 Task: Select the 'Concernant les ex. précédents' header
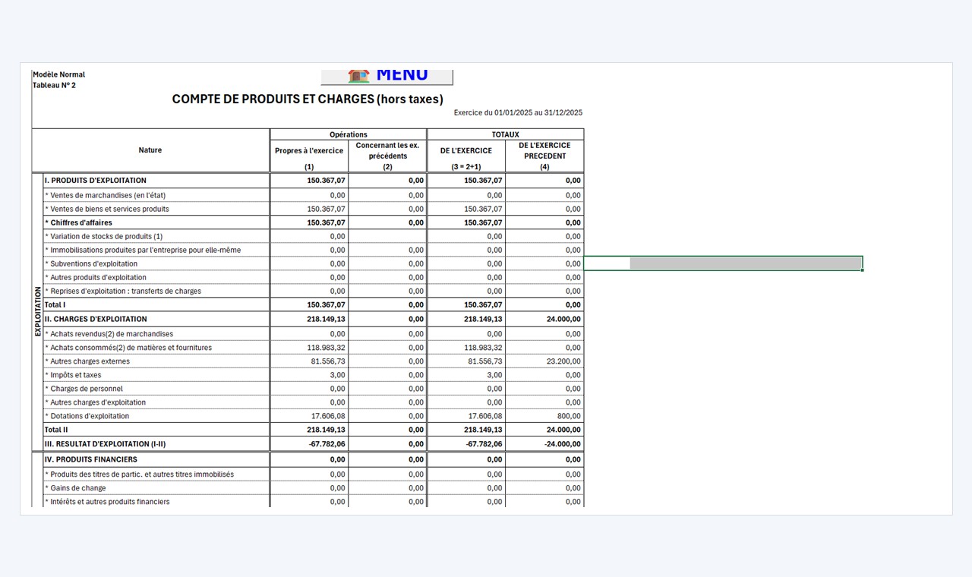point(388,150)
